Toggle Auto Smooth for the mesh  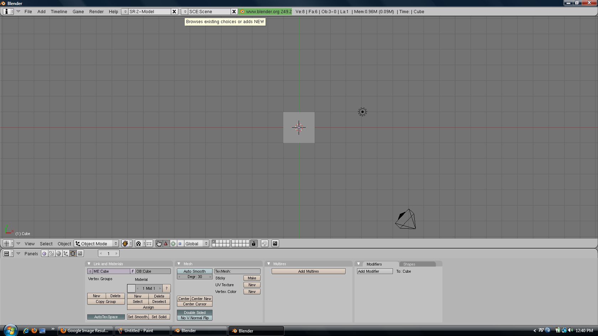point(195,271)
